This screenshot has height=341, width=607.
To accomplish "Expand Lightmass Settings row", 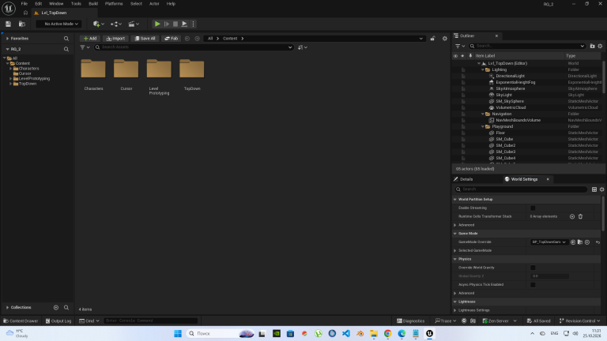I will (x=455, y=310).
